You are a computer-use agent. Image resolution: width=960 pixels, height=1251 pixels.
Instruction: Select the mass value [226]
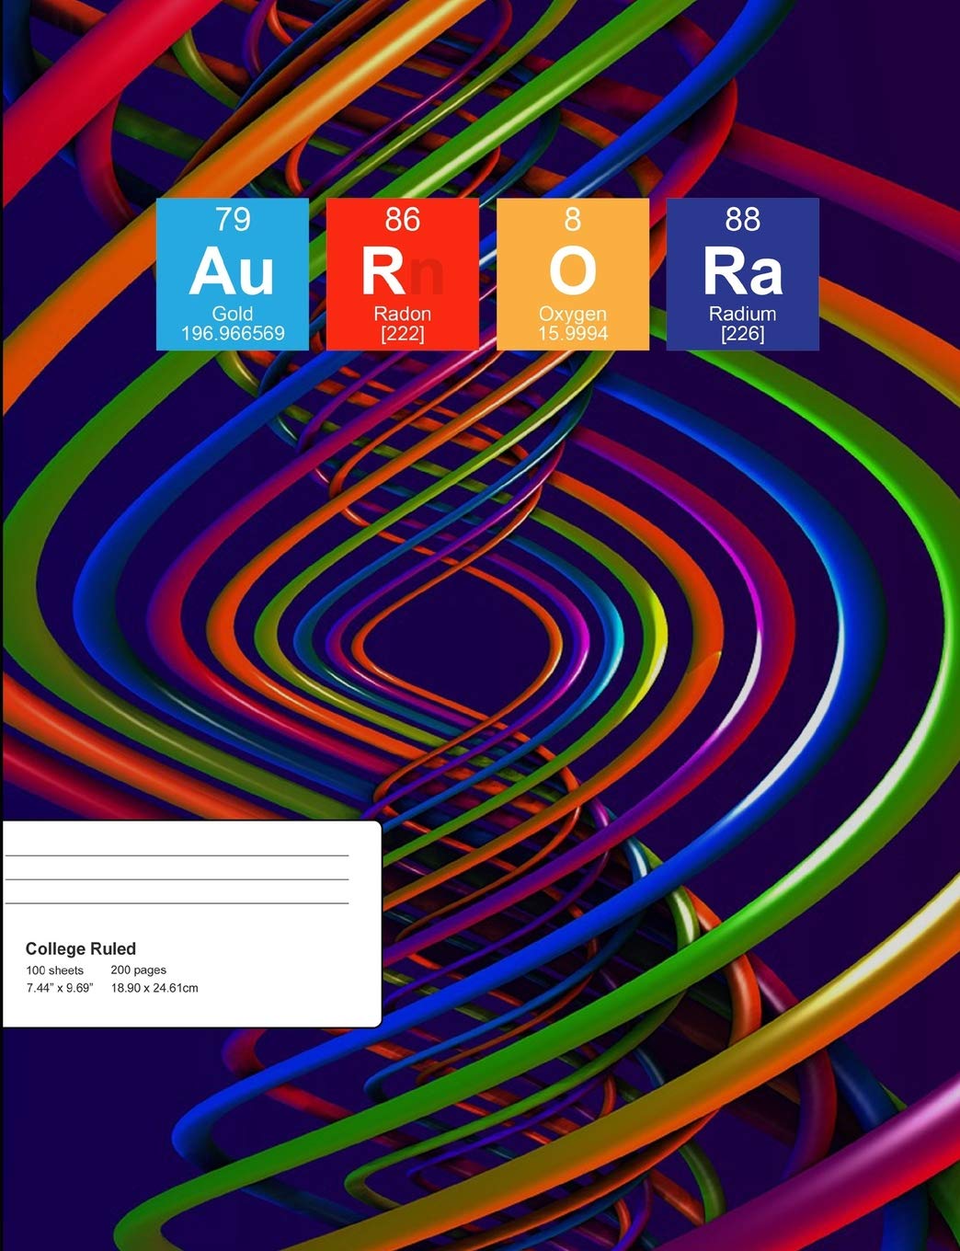pos(743,333)
